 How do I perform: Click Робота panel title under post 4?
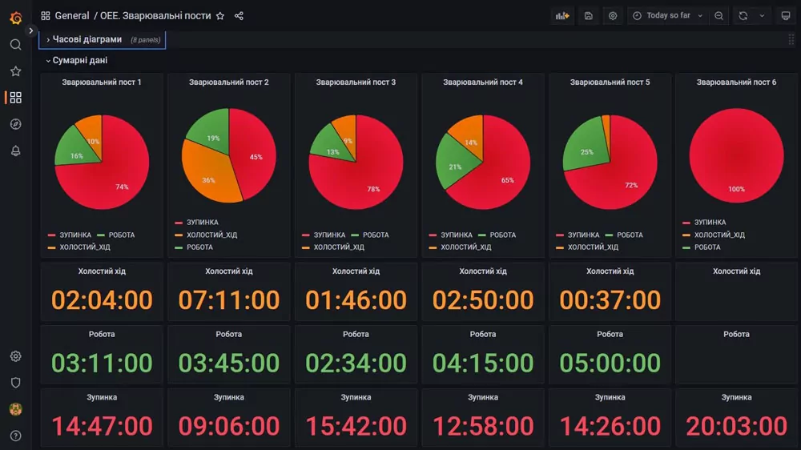(483, 334)
